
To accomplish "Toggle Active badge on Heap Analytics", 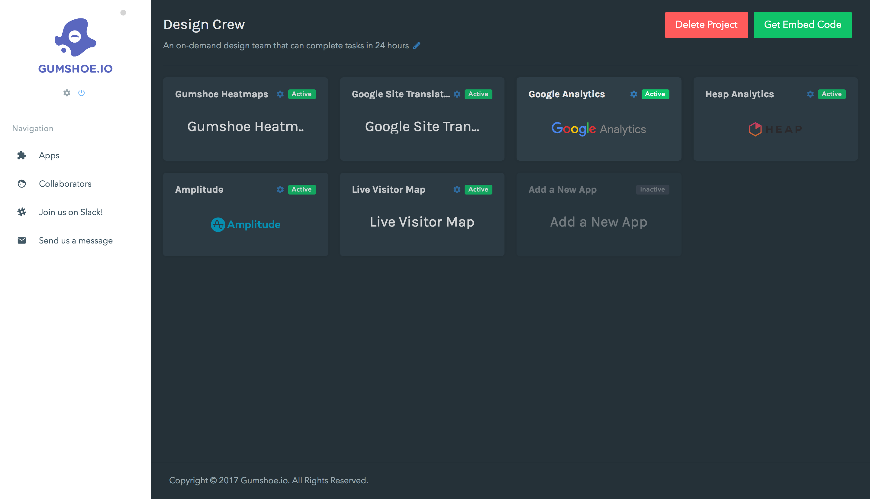I will point(831,94).
